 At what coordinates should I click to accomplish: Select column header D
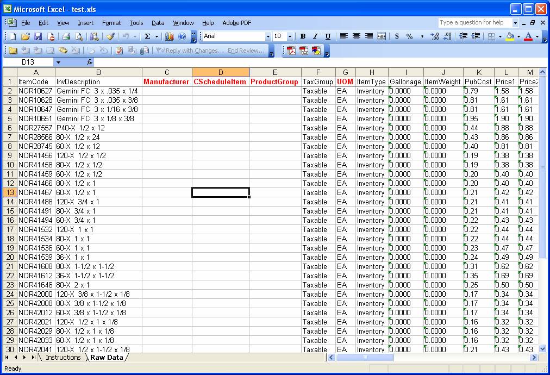220,72
